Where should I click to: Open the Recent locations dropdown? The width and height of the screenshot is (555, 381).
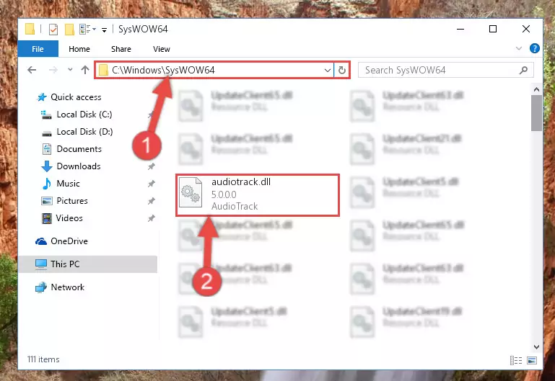(x=70, y=70)
